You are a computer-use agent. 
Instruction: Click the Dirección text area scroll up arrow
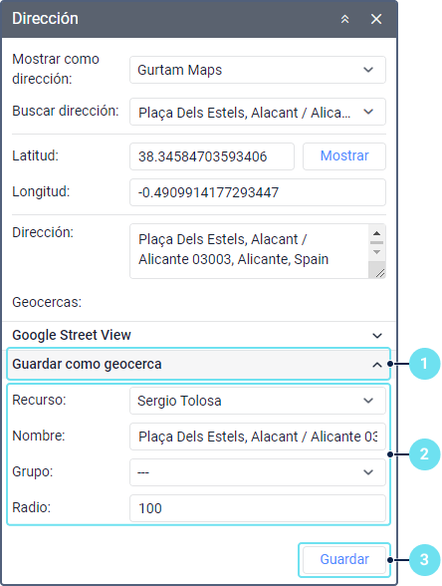(376, 233)
